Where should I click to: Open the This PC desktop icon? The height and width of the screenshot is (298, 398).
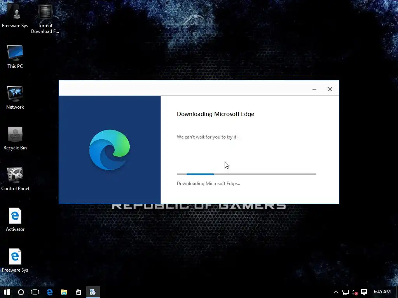point(15,57)
